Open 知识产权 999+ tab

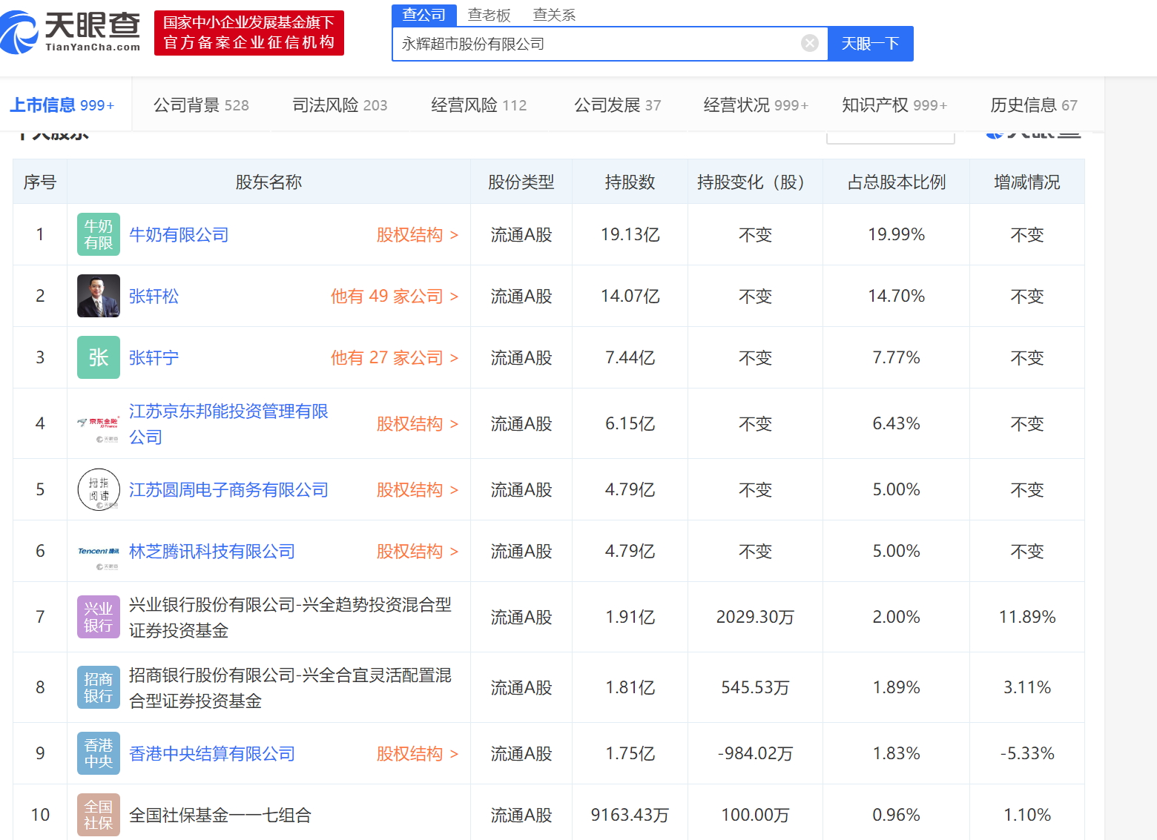894,105
